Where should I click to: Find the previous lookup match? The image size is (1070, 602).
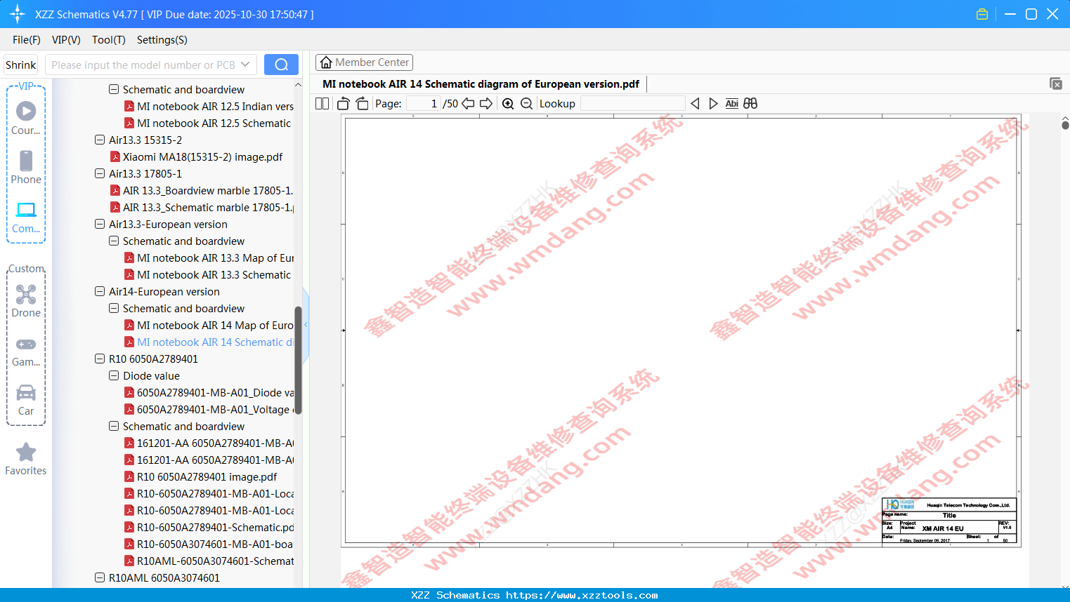click(695, 103)
